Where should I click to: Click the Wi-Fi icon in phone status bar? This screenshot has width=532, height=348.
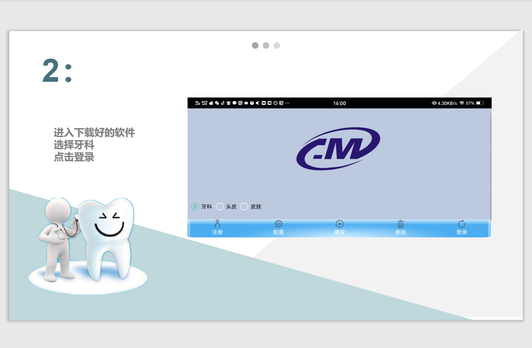pos(462,103)
